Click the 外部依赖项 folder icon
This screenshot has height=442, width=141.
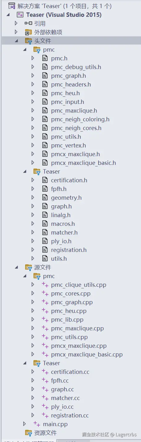click(28, 32)
